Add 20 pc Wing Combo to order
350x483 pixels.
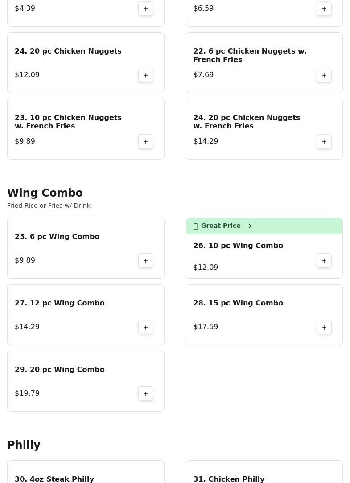[146, 393]
